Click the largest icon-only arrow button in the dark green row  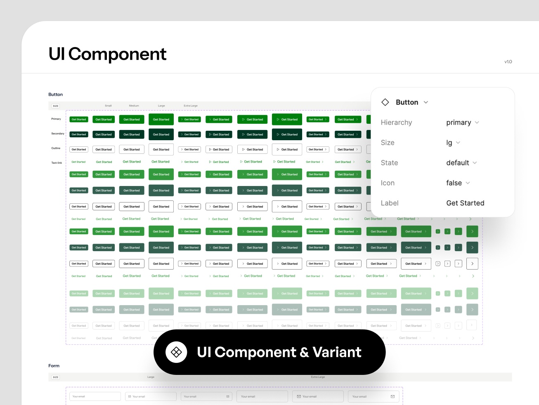tap(472, 247)
